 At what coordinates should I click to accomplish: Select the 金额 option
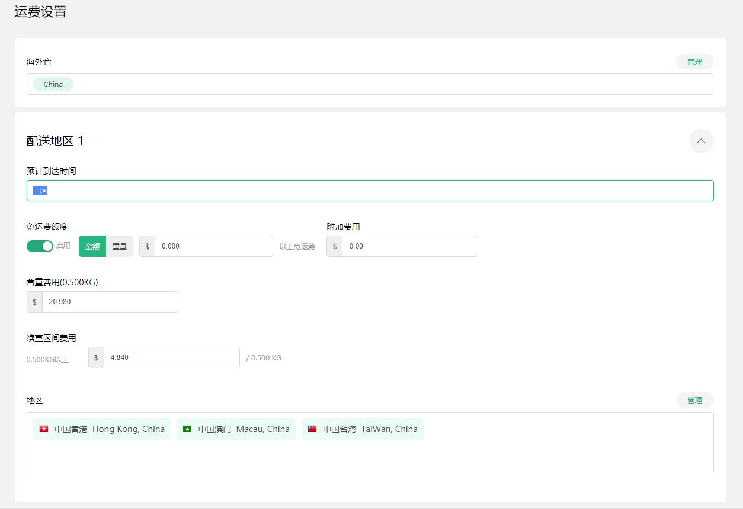pyautogui.click(x=92, y=246)
